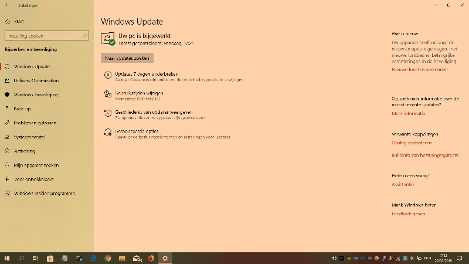
Task: Click the 'Windows Update' page heading
Action: click(x=132, y=22)
